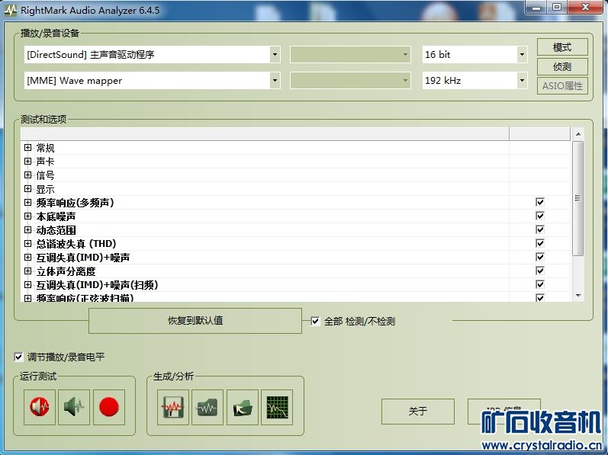Click the 模式 button
608x455 pixels.
click(562, 47)
